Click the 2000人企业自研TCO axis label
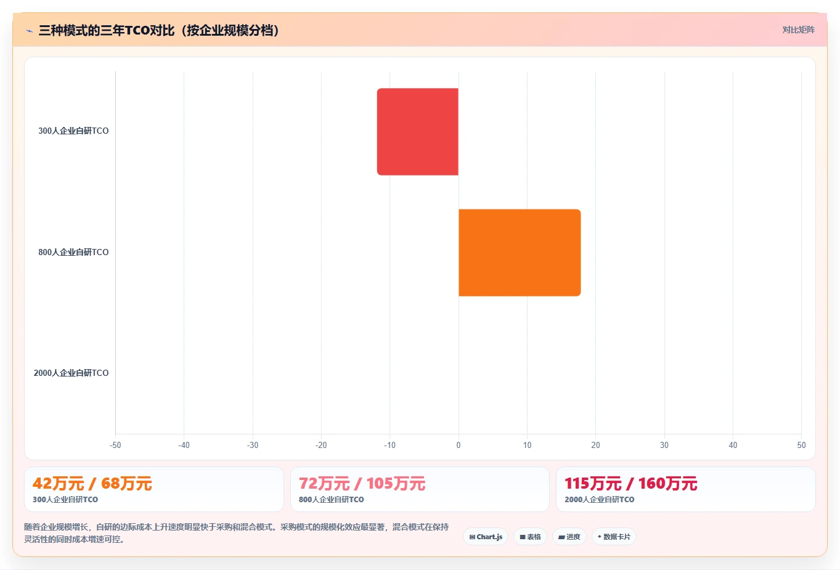 click(x=71, y=373)
